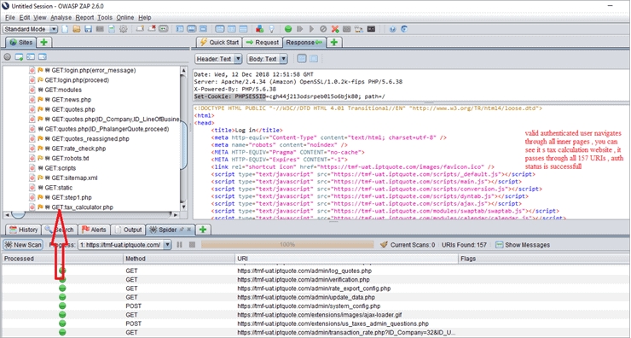Click the drop request circle-slash icon

click(x=323, y=29)
